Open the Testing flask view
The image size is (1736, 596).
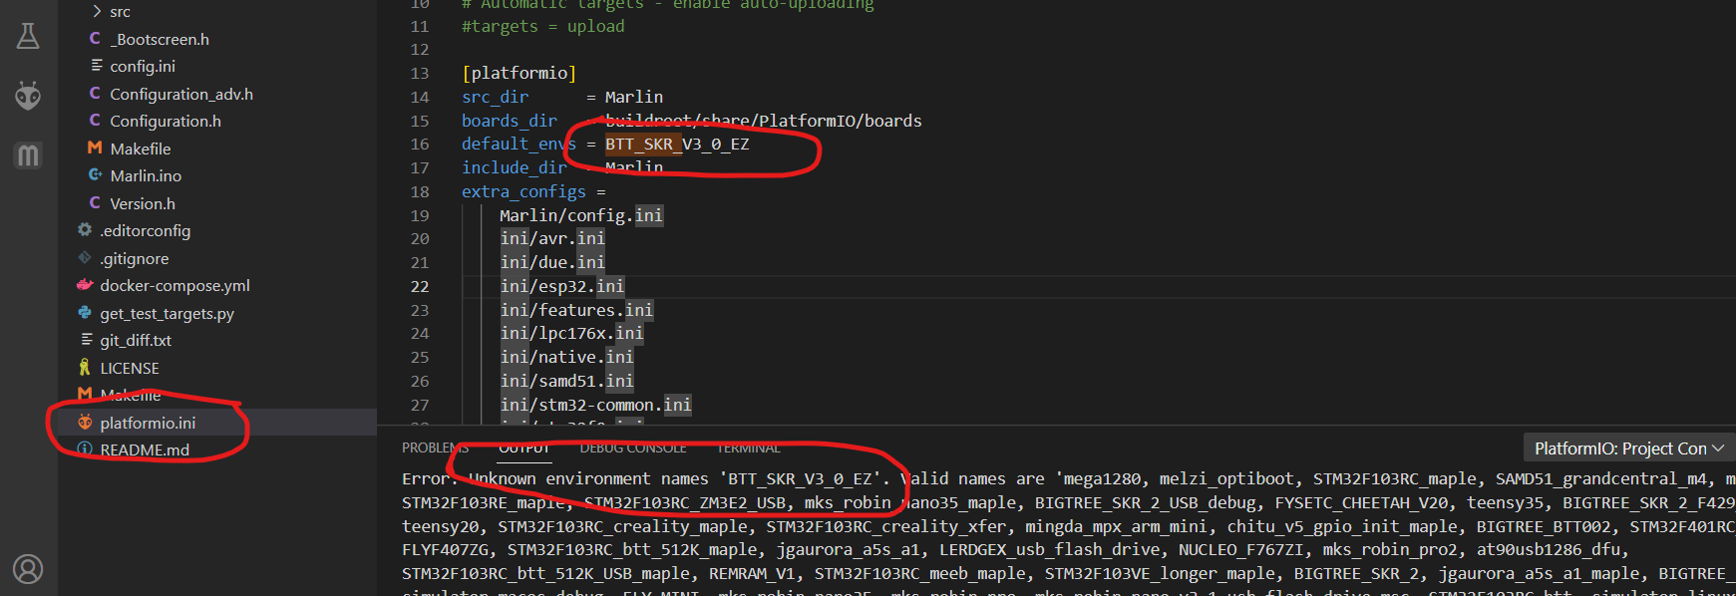point(28,37)
